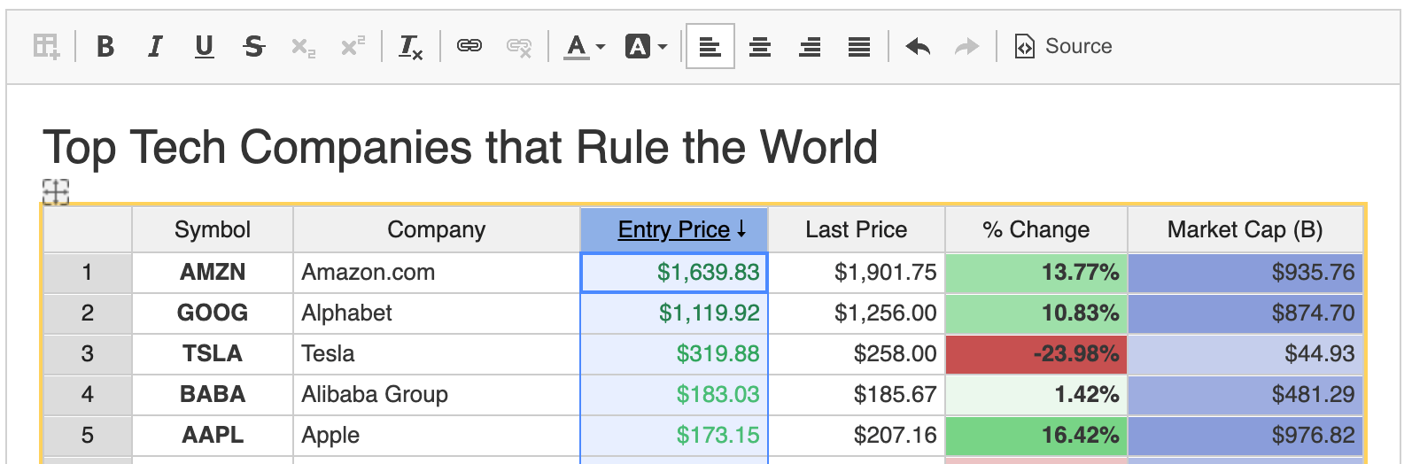Screen dimensions: 1412x464
Task: Click the $44.93 market cap cell
Action: [x=1245, y=354]
